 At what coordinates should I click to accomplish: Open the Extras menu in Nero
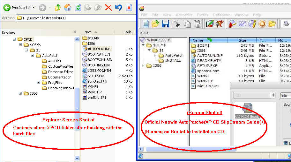coord(202,15)
